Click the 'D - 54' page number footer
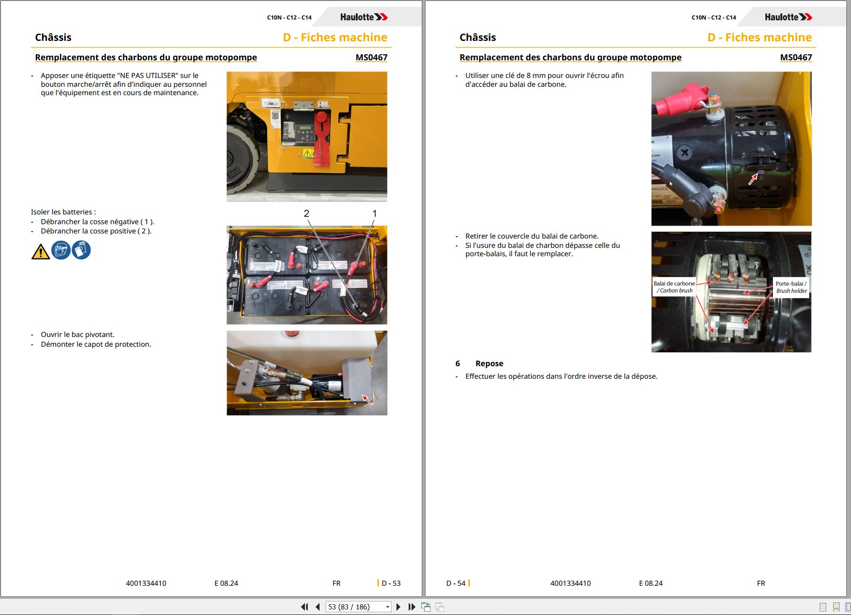This screenshot has height=615, width=851. (456, 583)
